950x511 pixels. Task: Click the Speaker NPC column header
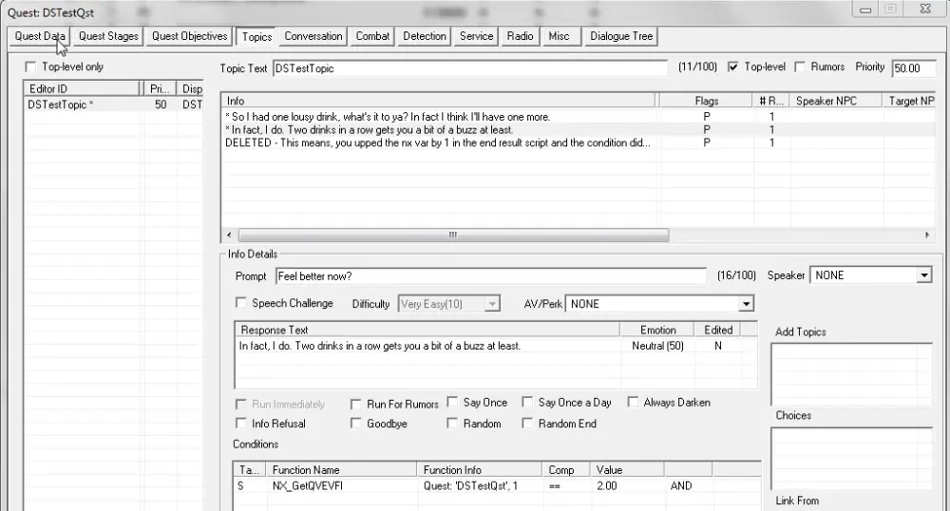click(x=835, y=101)
